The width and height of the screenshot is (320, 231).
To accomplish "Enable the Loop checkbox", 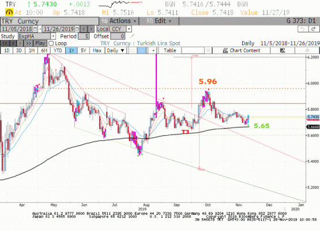I will point(51,43).
